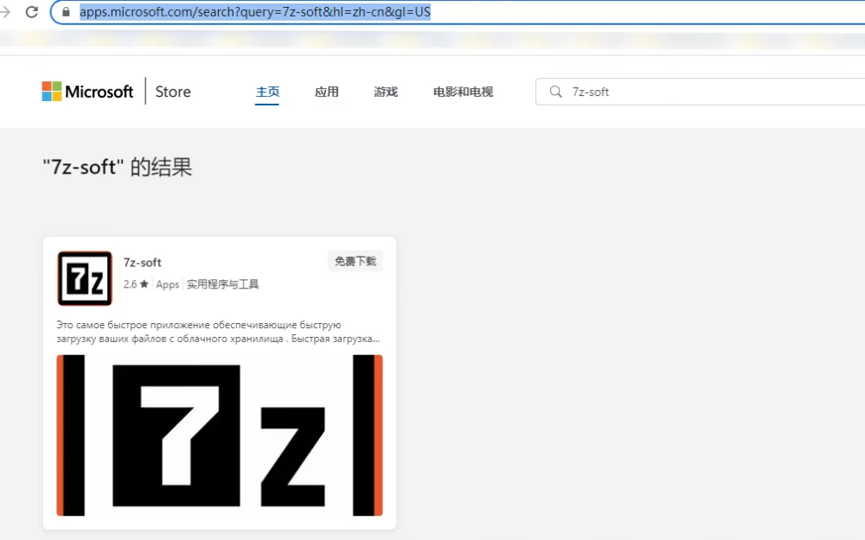The image size is (865, 540).
Task: Open the 游戏 tab
Action: pos(386,92)
